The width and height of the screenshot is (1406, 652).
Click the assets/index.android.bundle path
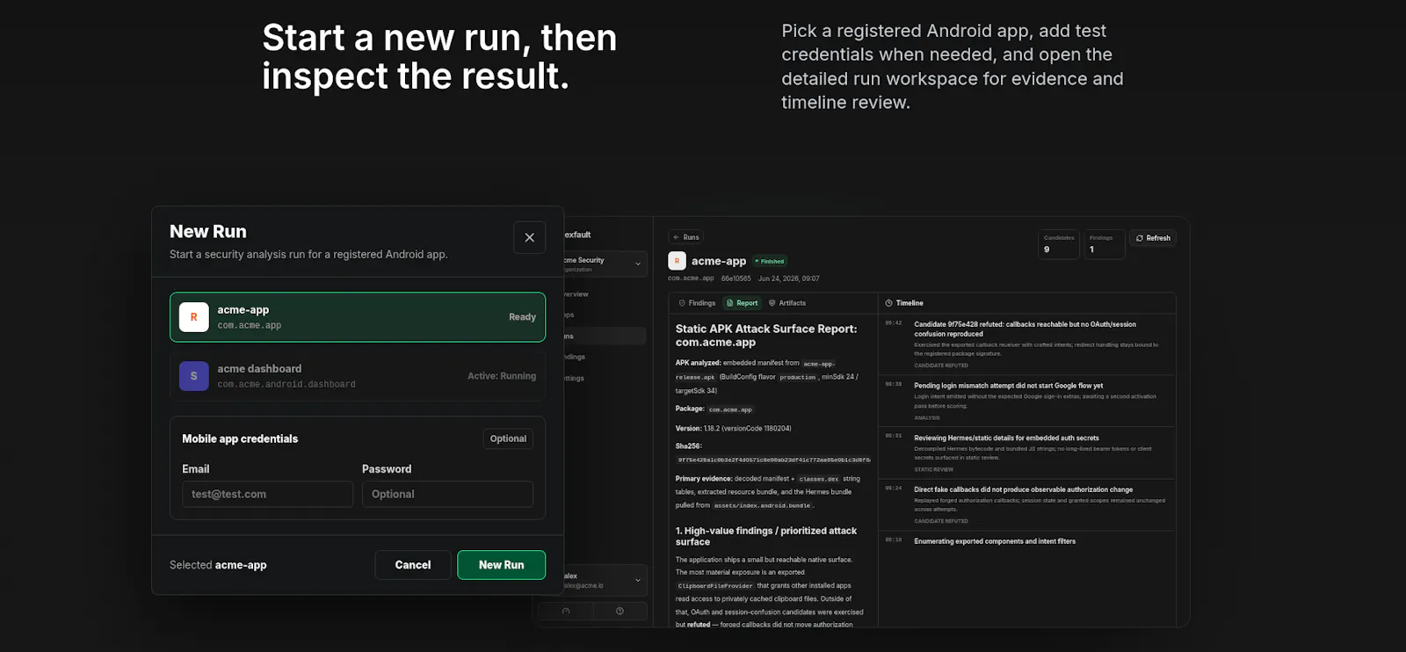click(x=762, y=506)
